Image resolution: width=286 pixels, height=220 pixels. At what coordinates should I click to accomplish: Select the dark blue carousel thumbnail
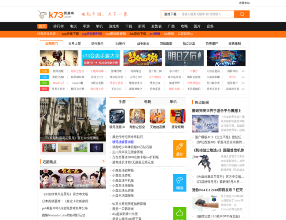pos(96,148)
